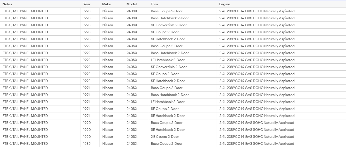The image size is (346, 147).
Task: Select trim Base Hatchback 2-Door for 1991
Action: coord(170,95)
